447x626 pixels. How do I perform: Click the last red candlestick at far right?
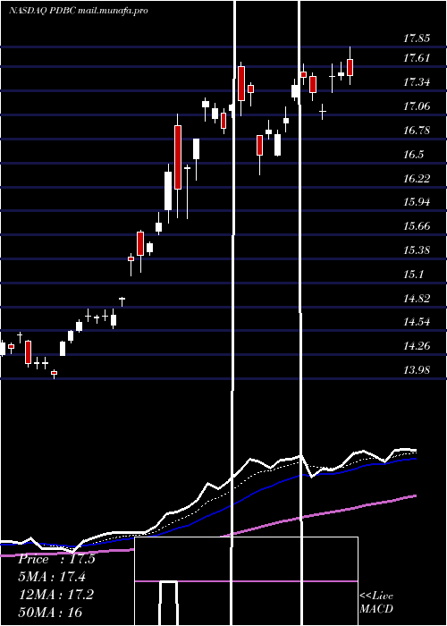tap(350, 67)
